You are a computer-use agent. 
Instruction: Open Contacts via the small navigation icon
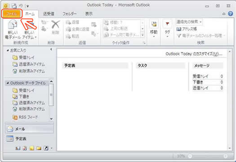18,148
